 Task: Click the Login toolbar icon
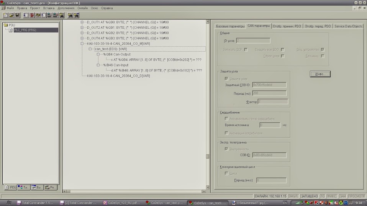click(49, 15)
